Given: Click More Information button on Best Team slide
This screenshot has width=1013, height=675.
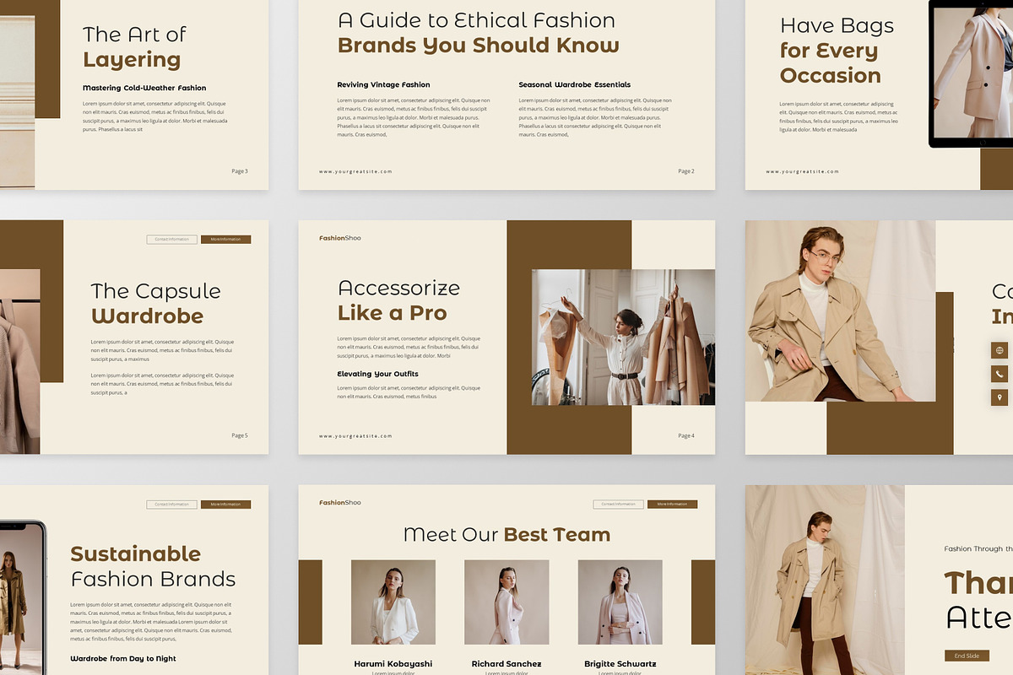Looking at the screenshot, I should coord(672,504).
